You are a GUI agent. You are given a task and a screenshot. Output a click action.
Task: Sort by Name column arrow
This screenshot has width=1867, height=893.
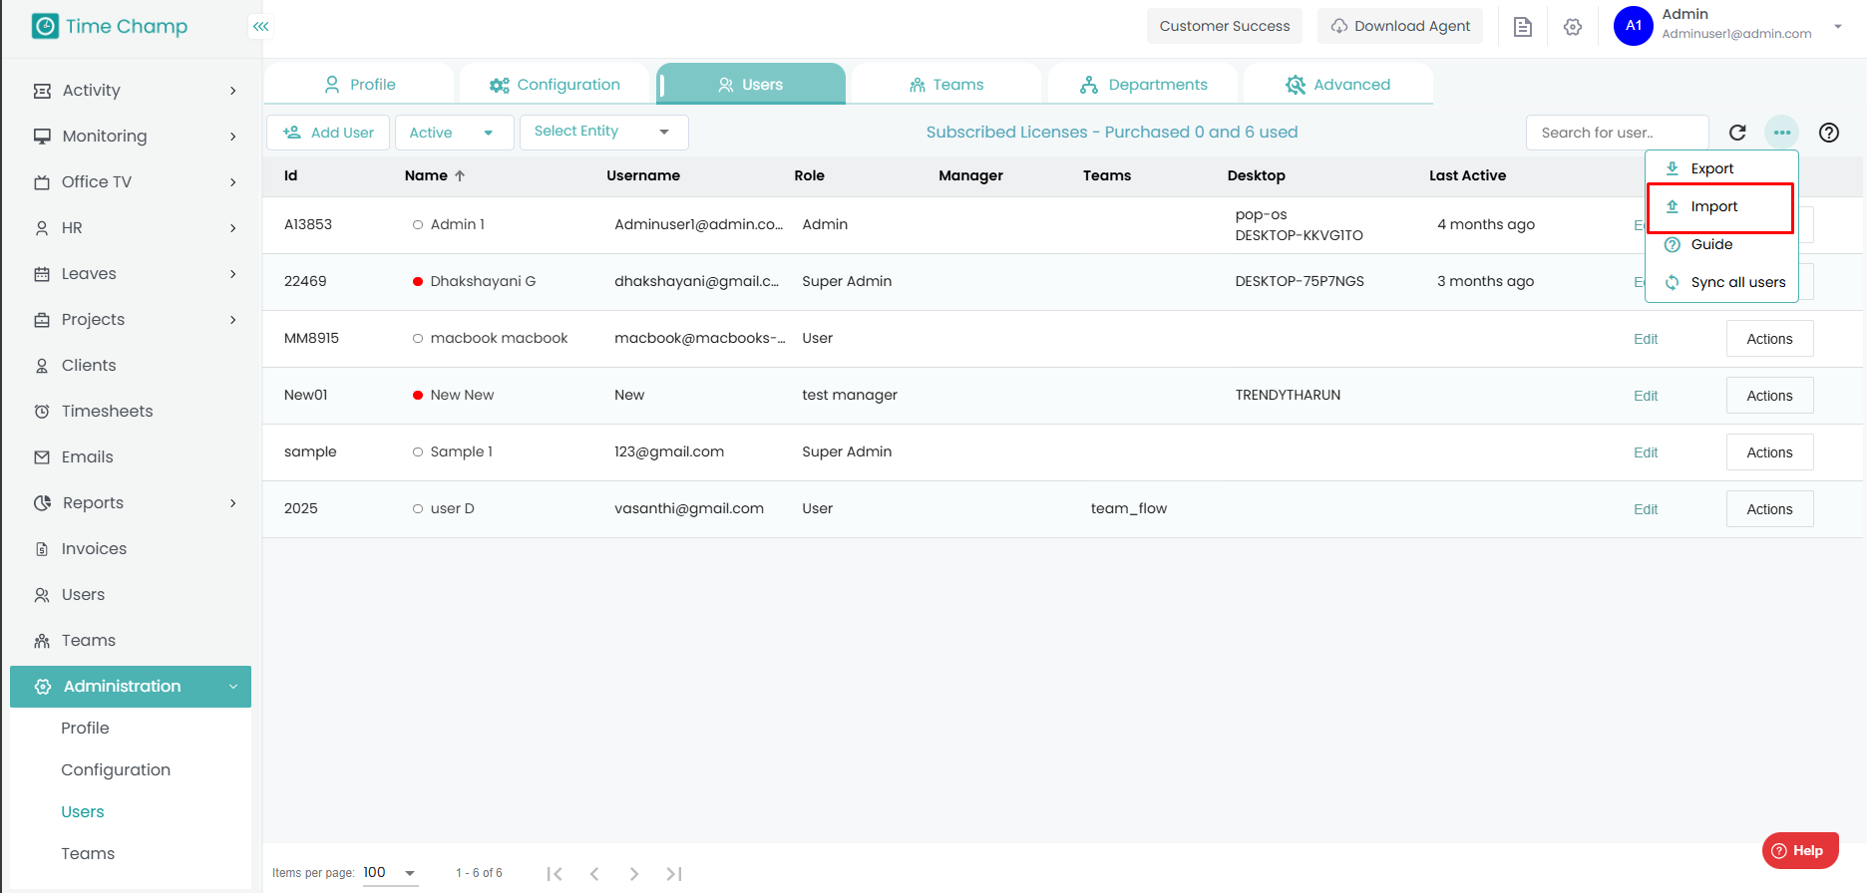click(x=460, y=175)
